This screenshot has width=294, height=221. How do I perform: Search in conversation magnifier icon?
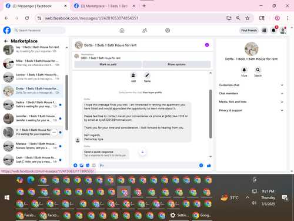click(258, 70)
